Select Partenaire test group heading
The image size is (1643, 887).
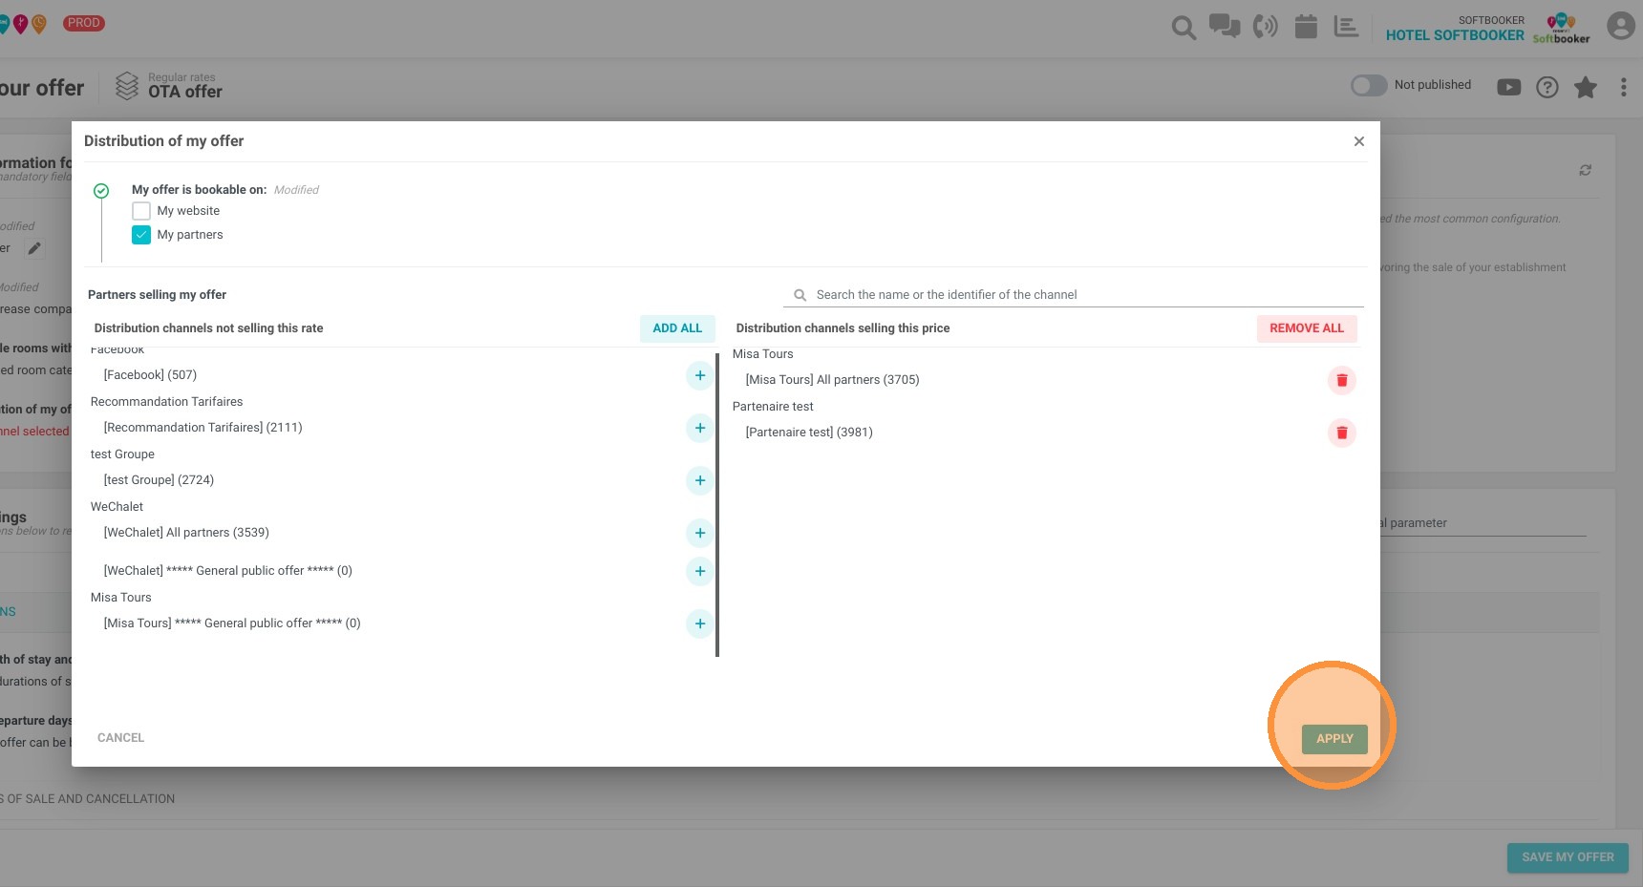click(x=773, y=407)
